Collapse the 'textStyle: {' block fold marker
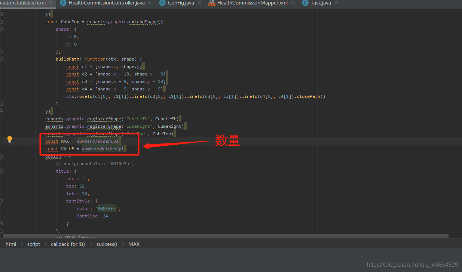This screenshot has width=462, height=272. pyautogui.click(x=1, y=201)
